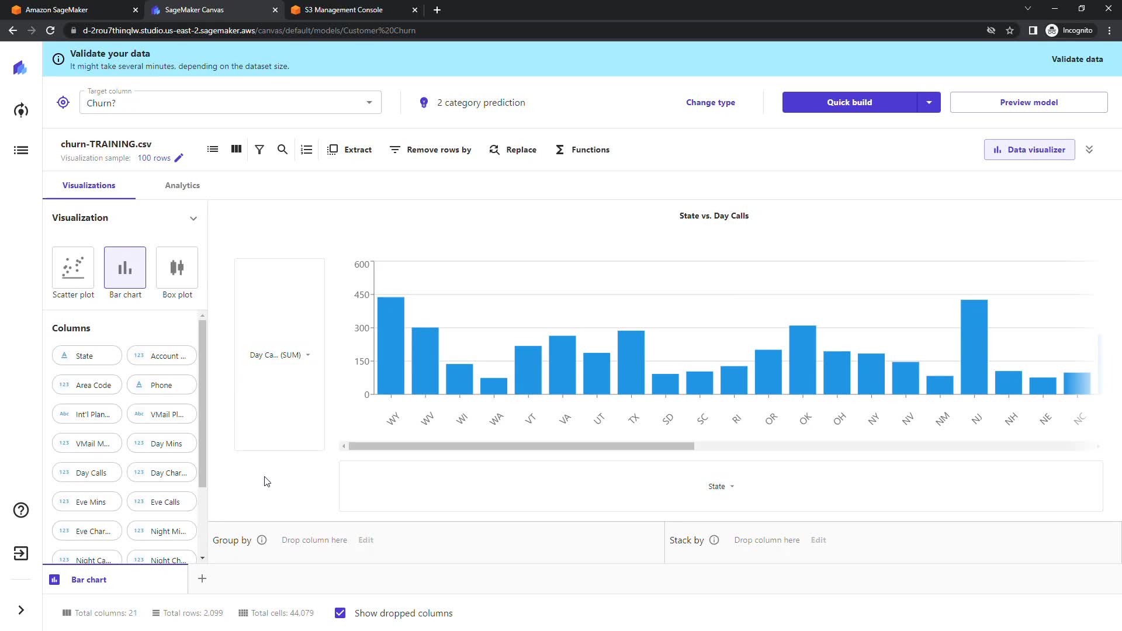Switch to the Analytics tab
Image resolution: width=1122 pixels, height=631 pixels.
(x=182, y=185)
